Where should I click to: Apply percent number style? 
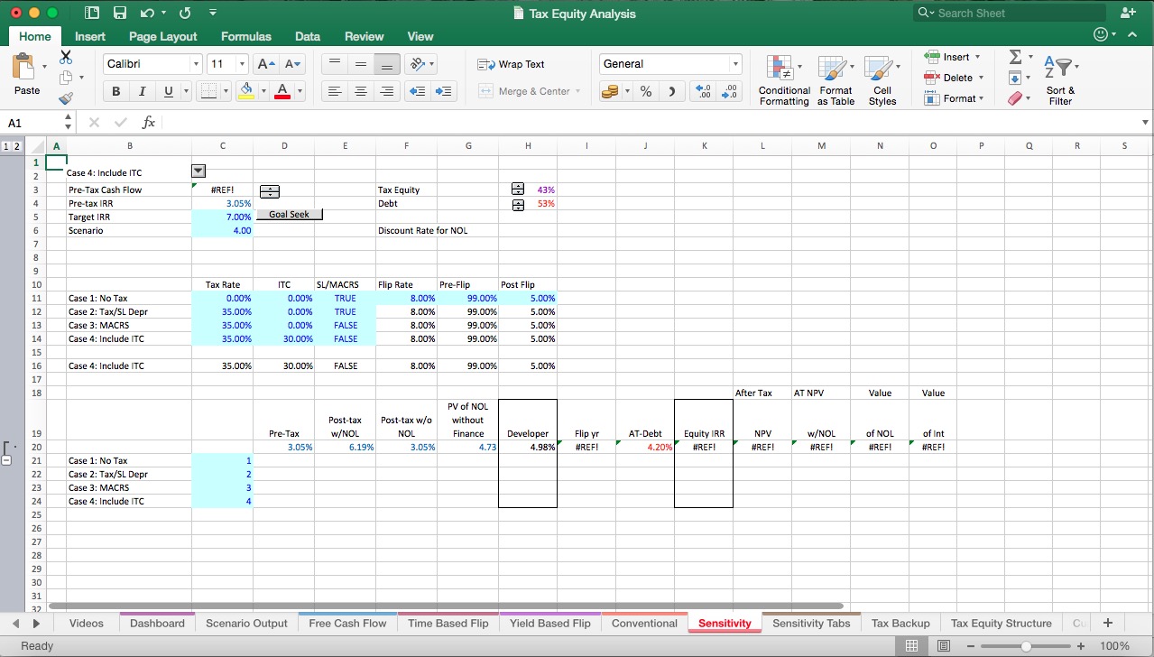[645, 91]
